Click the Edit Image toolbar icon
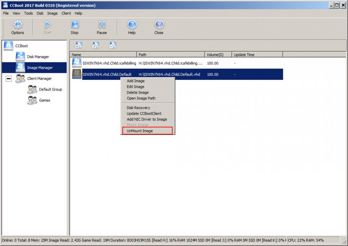 coord(96,45)
